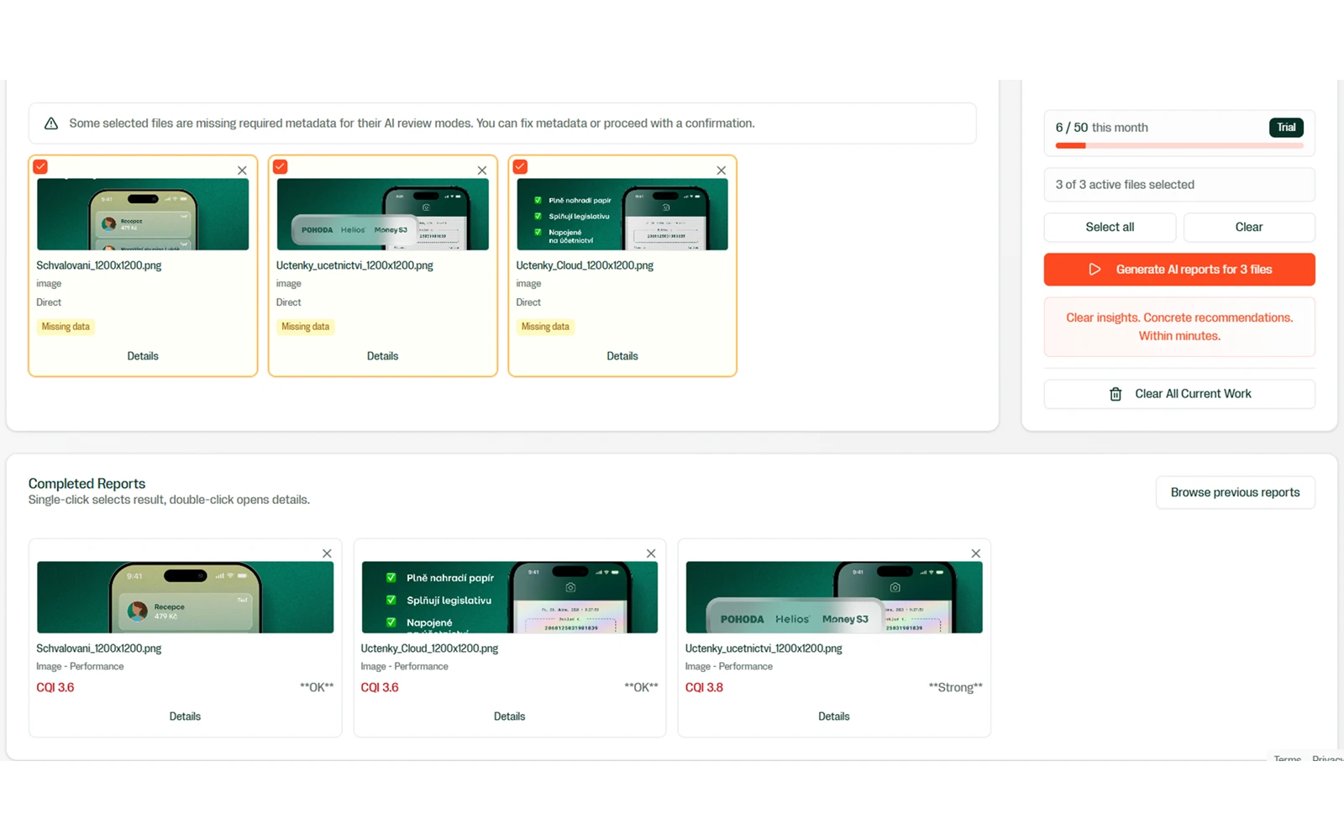Select the Uctenky_ucetnictvi completed report thumbnail
1344x840 pixels.
[834, 597]
